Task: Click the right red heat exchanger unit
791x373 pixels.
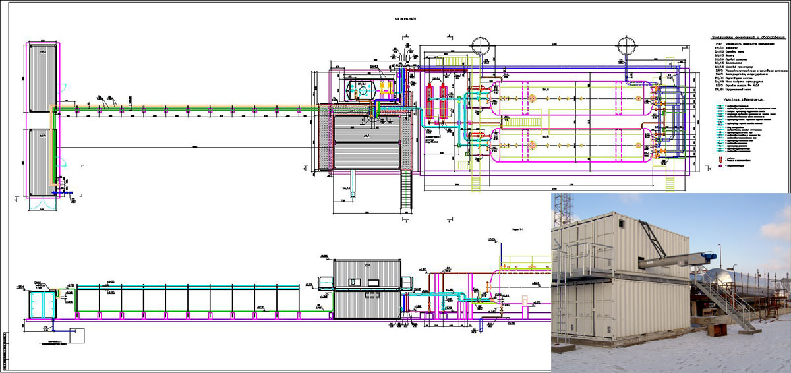Action: (x=445, y=100)
